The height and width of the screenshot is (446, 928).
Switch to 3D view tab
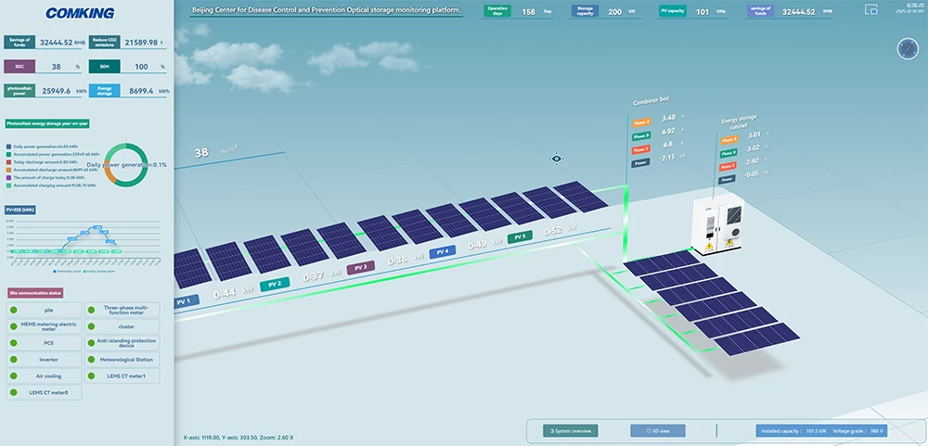tap(658, 430)
